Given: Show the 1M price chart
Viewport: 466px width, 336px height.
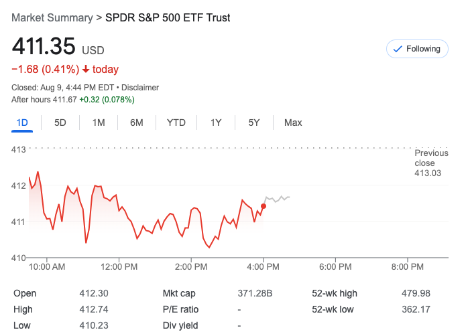Looking at the screenshot, I should pyautogui.click(x=99, y=122).
